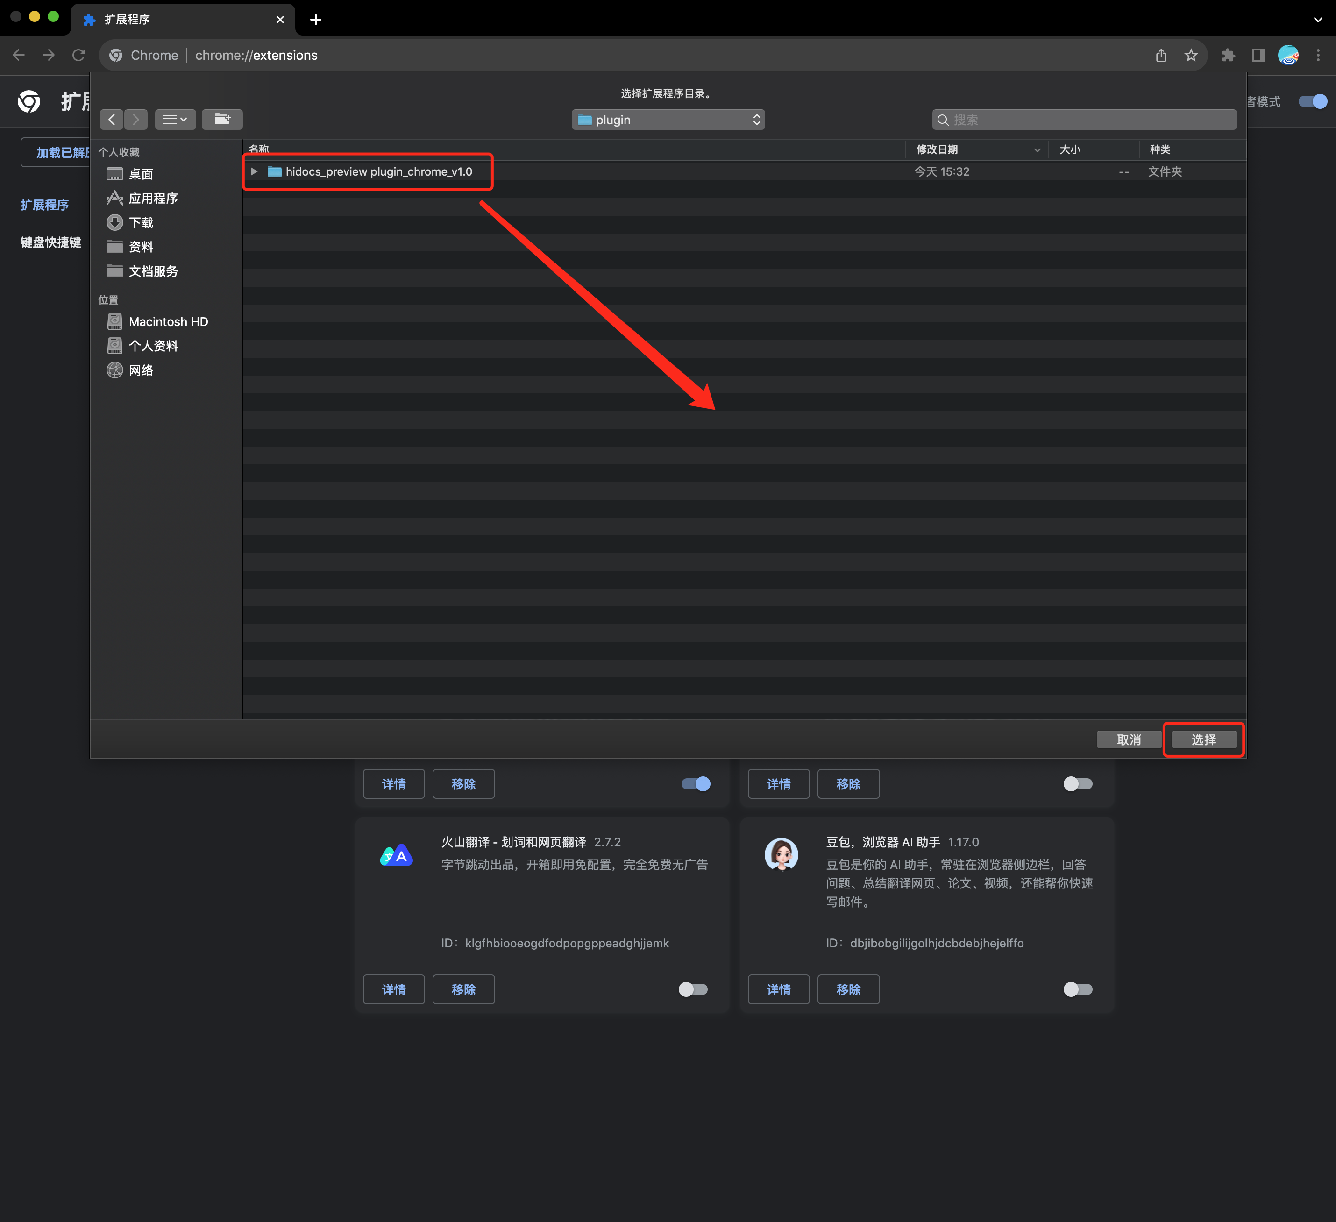Viewport: 1336px width, 1222px height.
Task: Sort files by 大小 column
Action: coord(1094,150)
